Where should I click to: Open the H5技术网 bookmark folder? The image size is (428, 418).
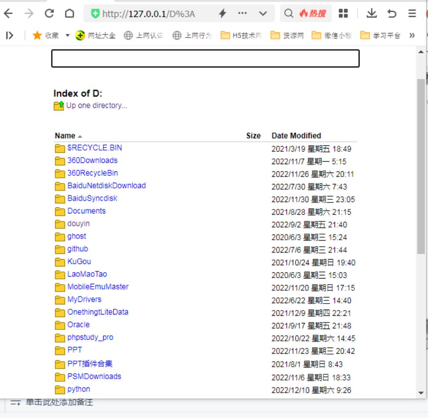[242, 36]
